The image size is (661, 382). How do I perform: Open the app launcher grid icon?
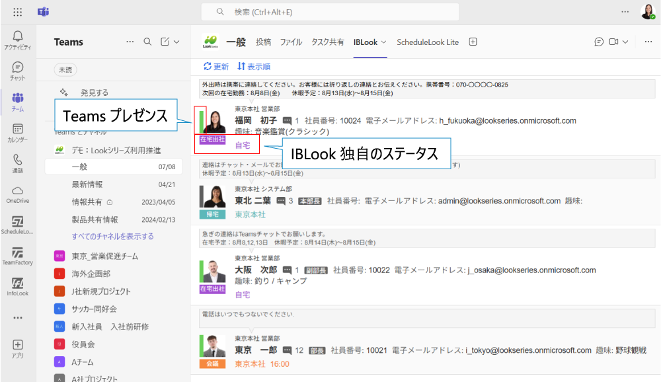click(x=17, y=12)
